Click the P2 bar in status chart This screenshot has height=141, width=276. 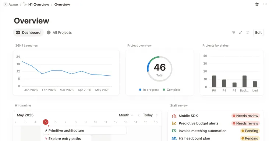234,85
